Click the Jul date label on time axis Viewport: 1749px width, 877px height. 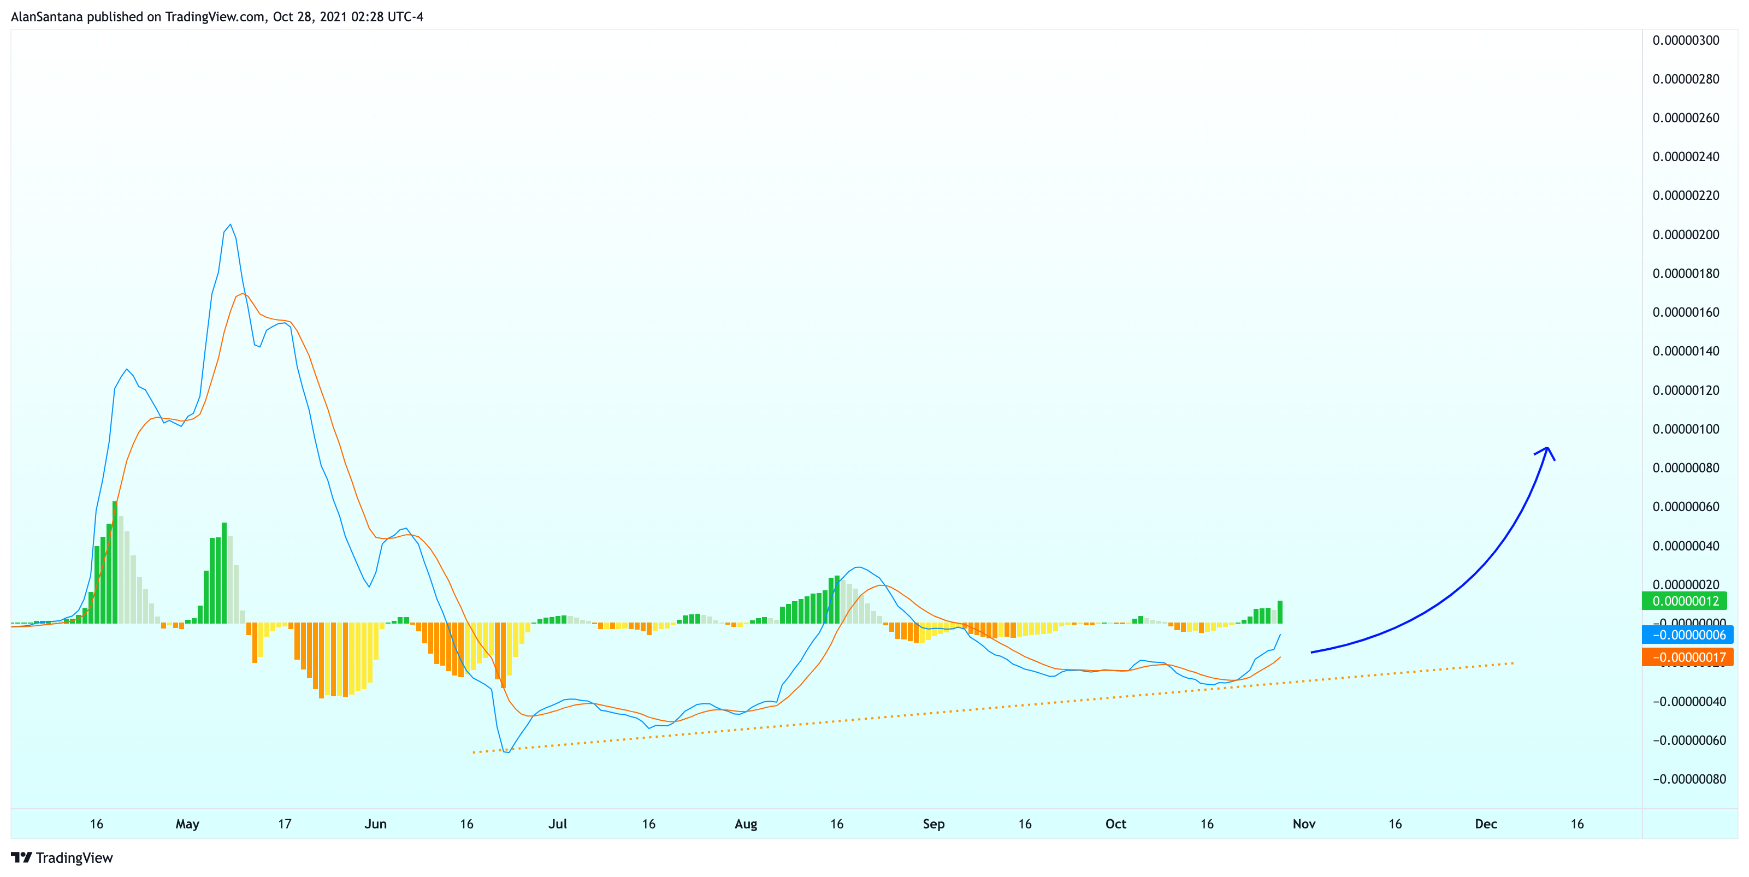coord(558,824)
